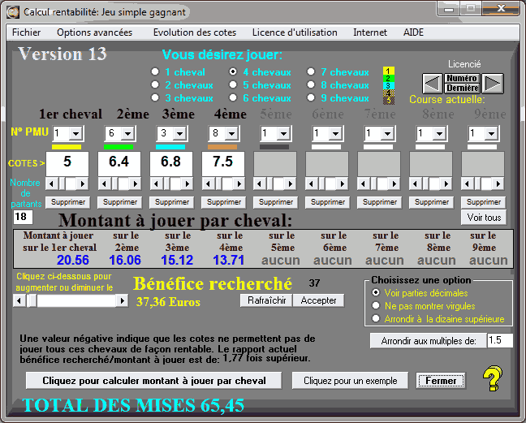The image size is (526, 423).
Task: Click the yellow question mark help icon
Action: tap(492, 378)
